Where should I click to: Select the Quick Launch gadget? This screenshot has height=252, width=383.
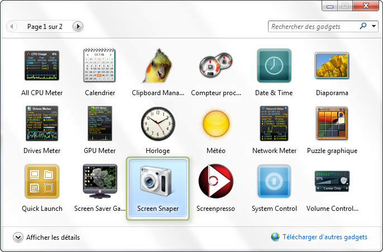(42, 182)
